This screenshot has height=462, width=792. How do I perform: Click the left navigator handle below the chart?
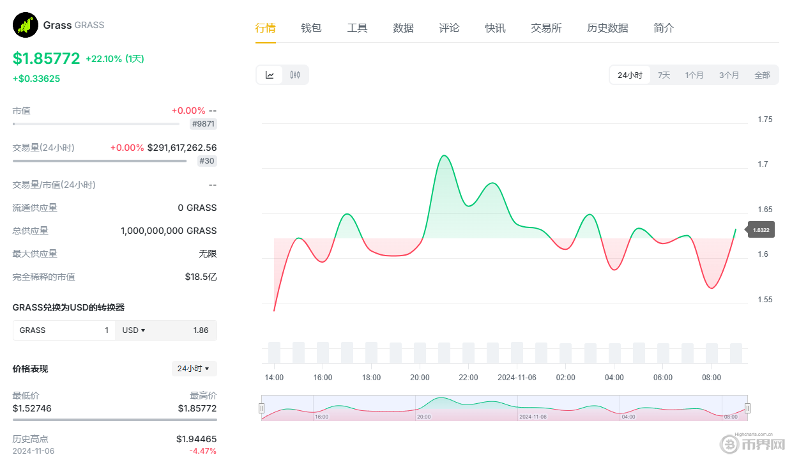click(262, 408)
